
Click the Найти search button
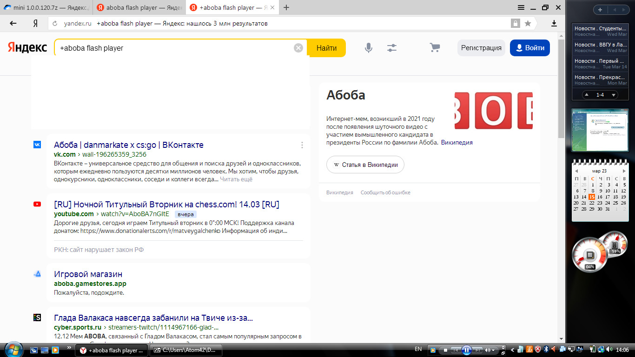point(326,48)
